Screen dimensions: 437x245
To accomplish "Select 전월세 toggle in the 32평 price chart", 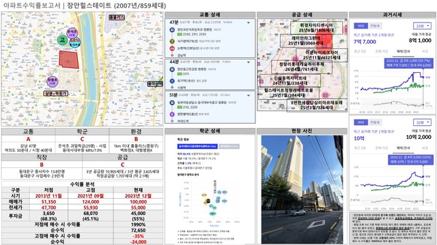I will [375, 122].
